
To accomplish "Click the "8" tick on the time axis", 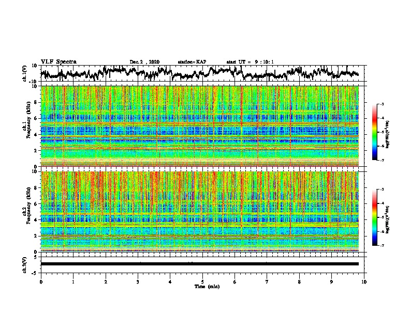I will coord(299,282).
